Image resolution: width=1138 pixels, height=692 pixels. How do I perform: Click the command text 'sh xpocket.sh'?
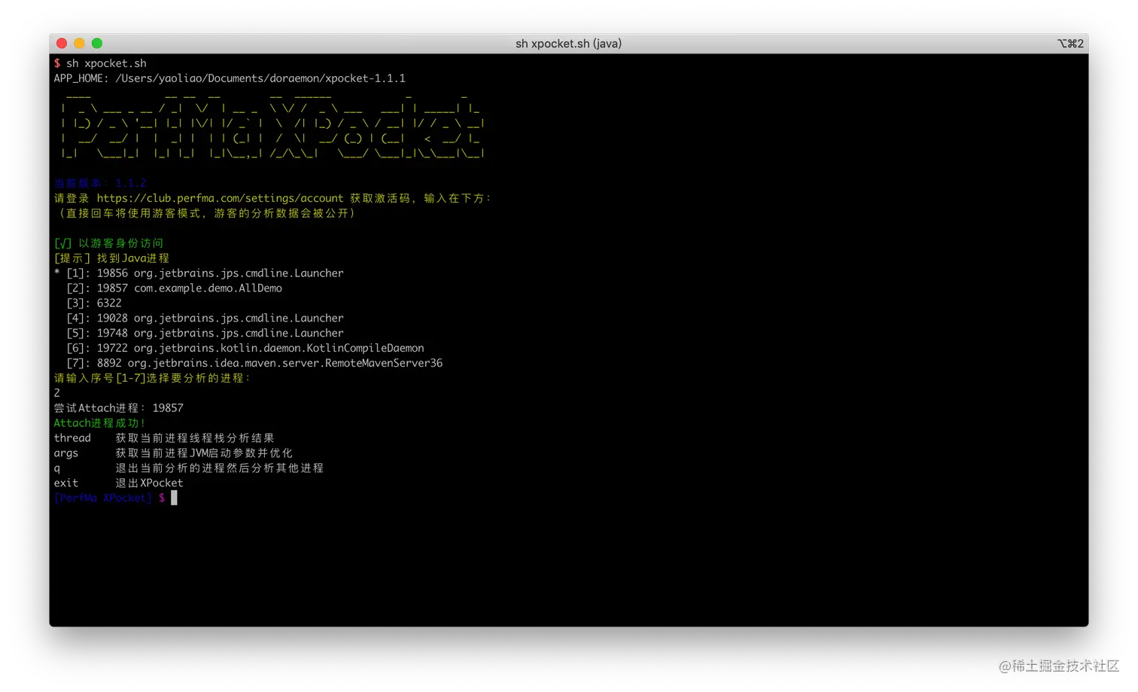[x=106, y=63]
